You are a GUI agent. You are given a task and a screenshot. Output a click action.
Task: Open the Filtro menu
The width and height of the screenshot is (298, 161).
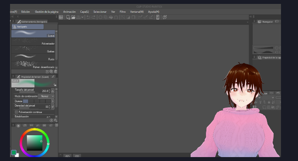coord(123,12)
